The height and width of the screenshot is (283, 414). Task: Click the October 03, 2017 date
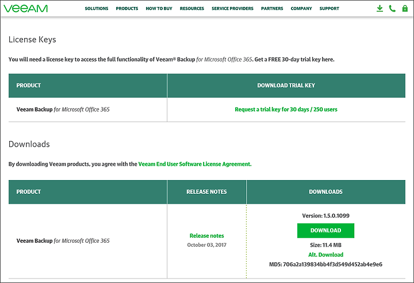coord(207,245)
